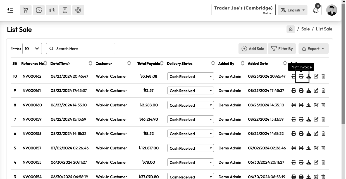Viewport: 346px width, 179px height.
Task: Click first print icon for INV000159
Action: point(294,119)
